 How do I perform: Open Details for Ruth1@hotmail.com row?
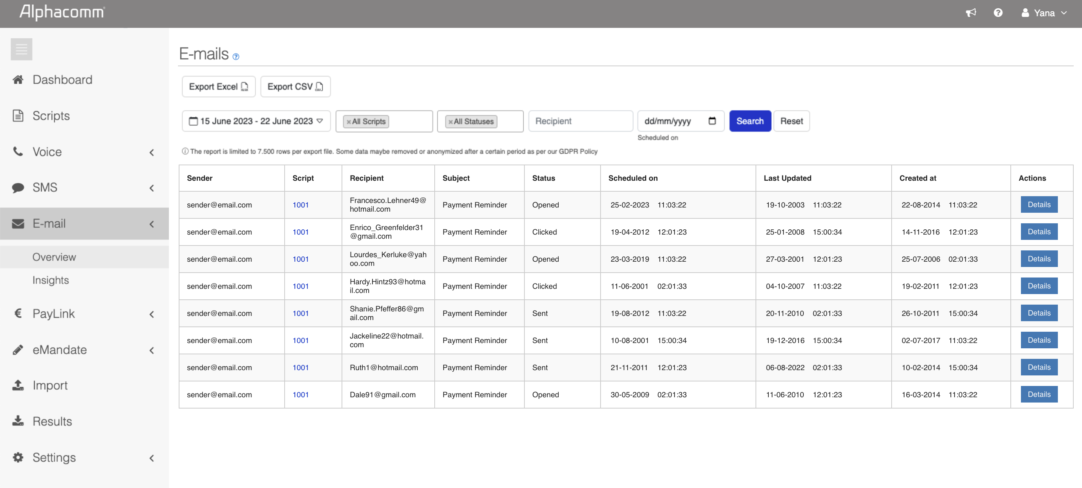click(x=1039, y=367)
